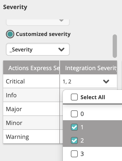
Task: Check the 0 severity checkbox
Action: pos(74,114)
